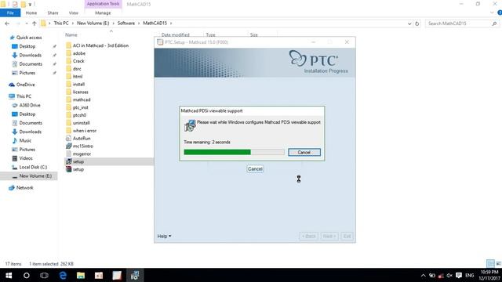Image resolution: width=502 pixels, height=282 pixels.
Task: Click the lower Cancel button in PTC Setup
Action: tap(255, 169)
